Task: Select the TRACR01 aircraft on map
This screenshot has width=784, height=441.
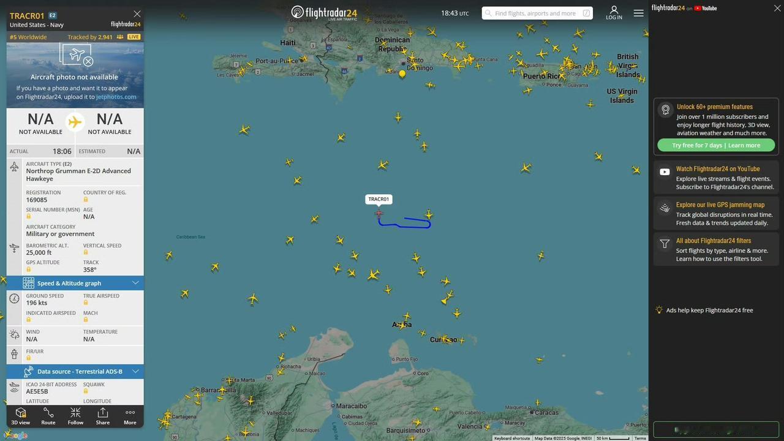Action: point(379,213)
